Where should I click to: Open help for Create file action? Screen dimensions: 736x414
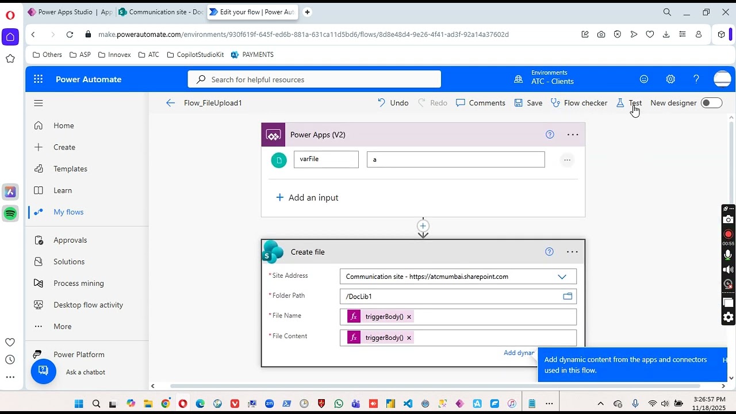point(549,252)
